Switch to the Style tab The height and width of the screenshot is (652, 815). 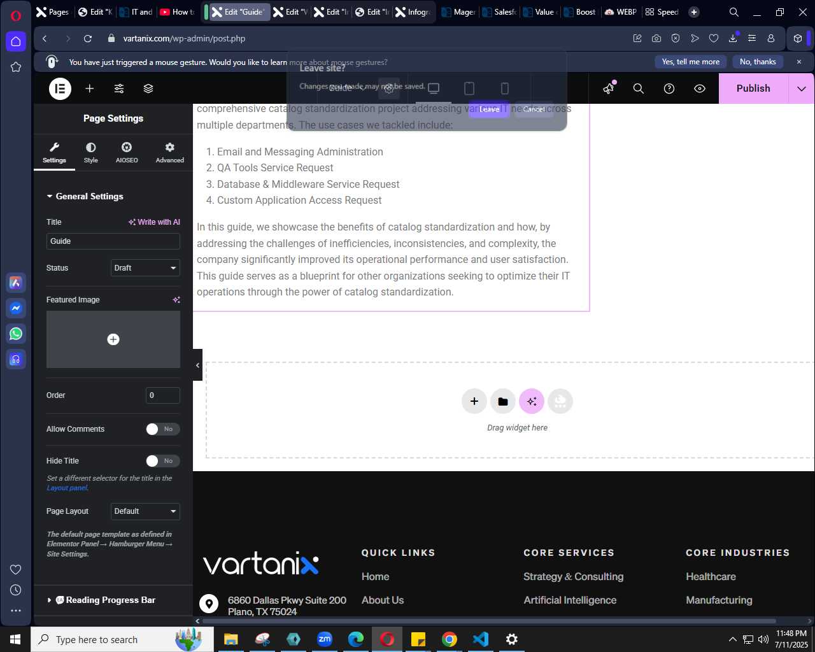(x=91, y=153)
